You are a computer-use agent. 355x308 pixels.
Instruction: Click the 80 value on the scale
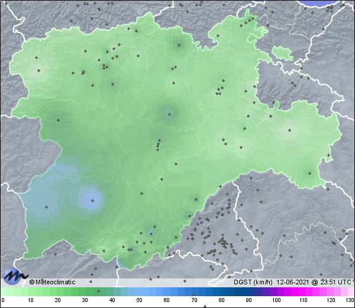(x=221, y=300)
